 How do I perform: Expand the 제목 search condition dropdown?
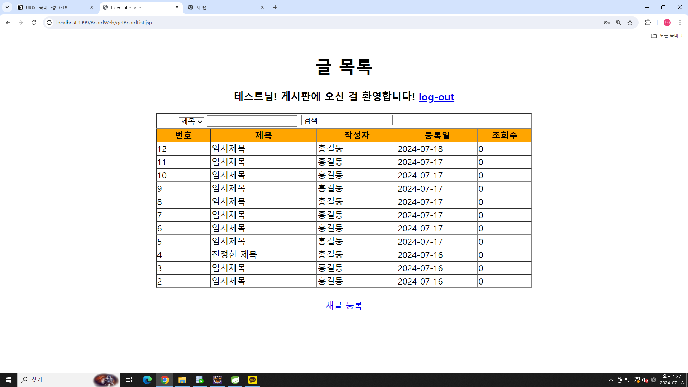tap(191, 121)
